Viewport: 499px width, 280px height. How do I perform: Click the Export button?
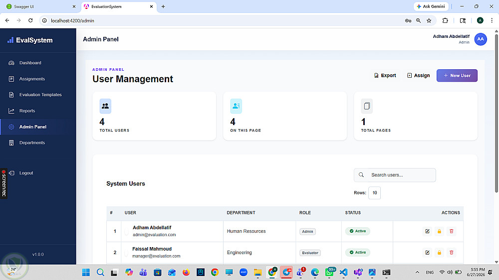point(385,76)
